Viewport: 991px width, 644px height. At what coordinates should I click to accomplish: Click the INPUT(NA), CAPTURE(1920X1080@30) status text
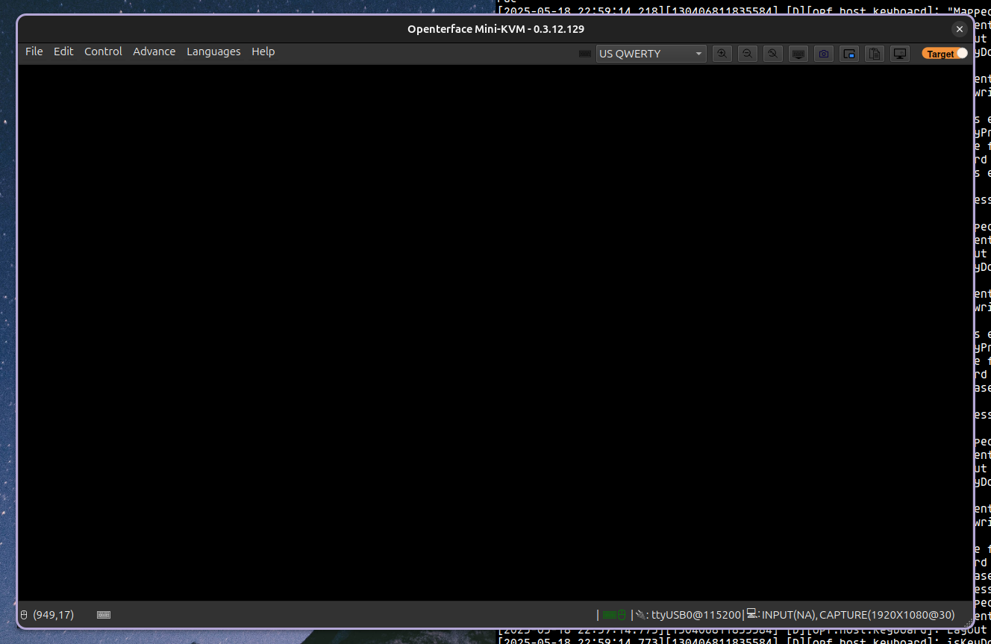858,615
